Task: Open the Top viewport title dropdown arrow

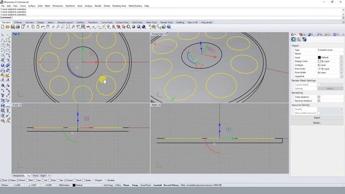Action: pos(19,34)
